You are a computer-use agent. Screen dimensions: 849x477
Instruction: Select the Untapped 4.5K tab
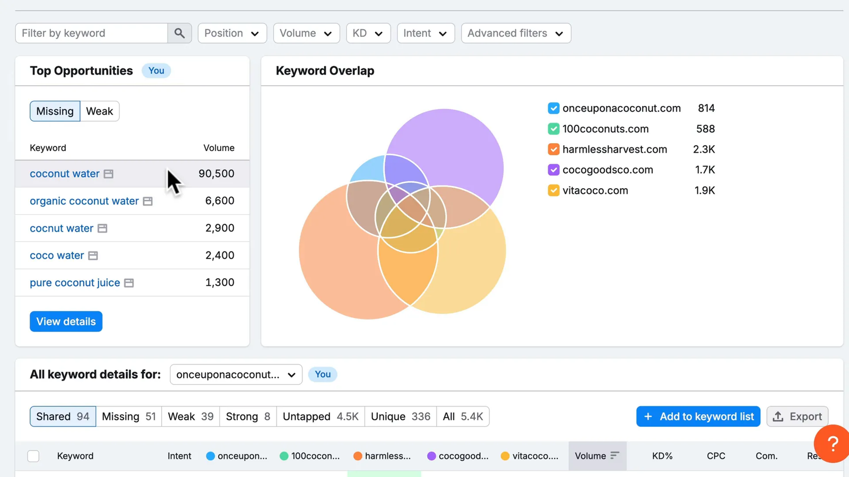[x=320, y=417]
